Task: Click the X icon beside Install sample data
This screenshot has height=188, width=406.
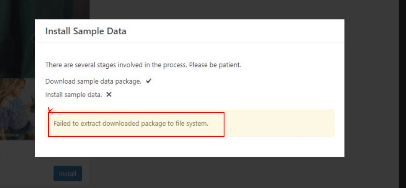Action: point(109,94)
